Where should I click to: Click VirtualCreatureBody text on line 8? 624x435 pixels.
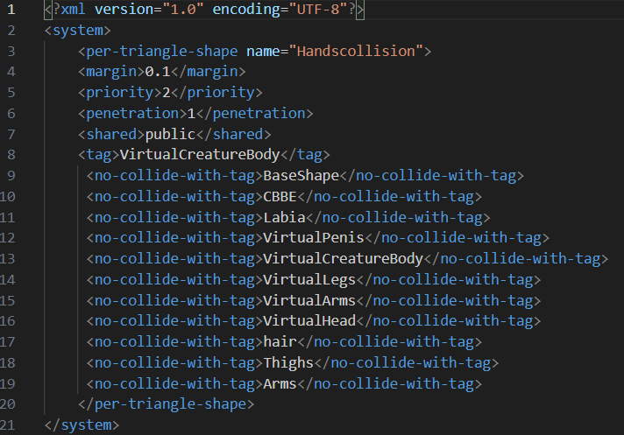click(x=200, y=155)
